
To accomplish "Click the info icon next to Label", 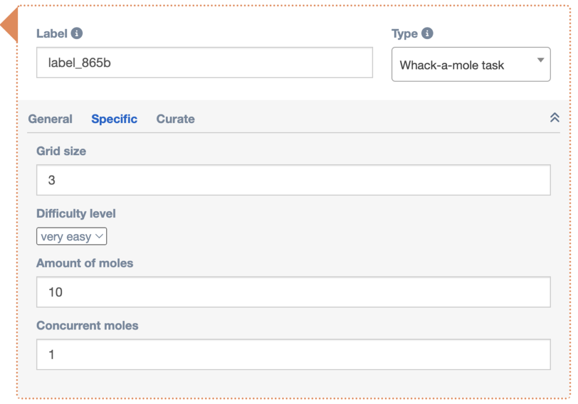I will (77, 33).
